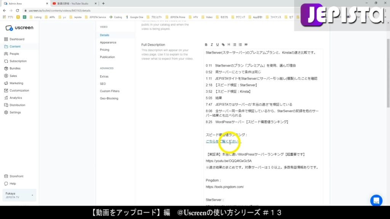Go back in browser history
390x219 pixels.
point(4,10)
